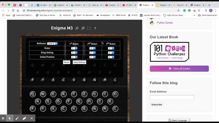Open the 2nd Rotor type dropdown showing IV
This screenshot has height=123, width=219.
[x=92, y=48]
